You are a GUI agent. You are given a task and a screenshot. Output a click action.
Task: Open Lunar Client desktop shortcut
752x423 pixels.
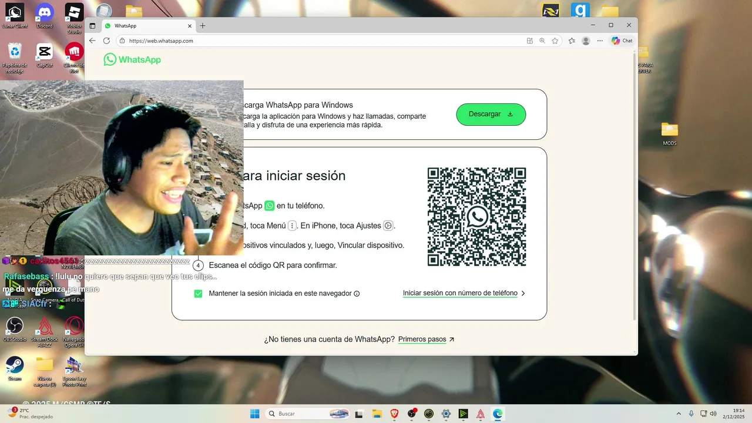(15, 16)
